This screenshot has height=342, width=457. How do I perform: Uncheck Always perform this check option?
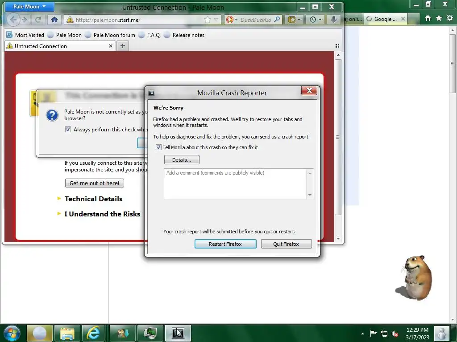click(68, 130)
